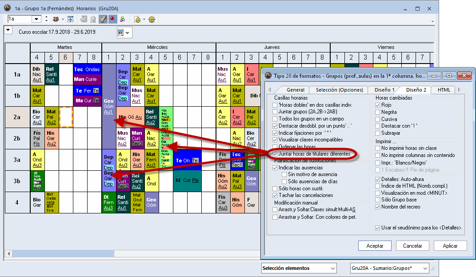Toggle the red pin marker icon
The image size is (476, 277).
pos(113,19)
